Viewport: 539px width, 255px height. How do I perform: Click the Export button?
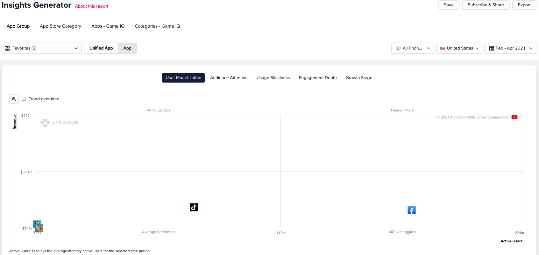(524, 5)
